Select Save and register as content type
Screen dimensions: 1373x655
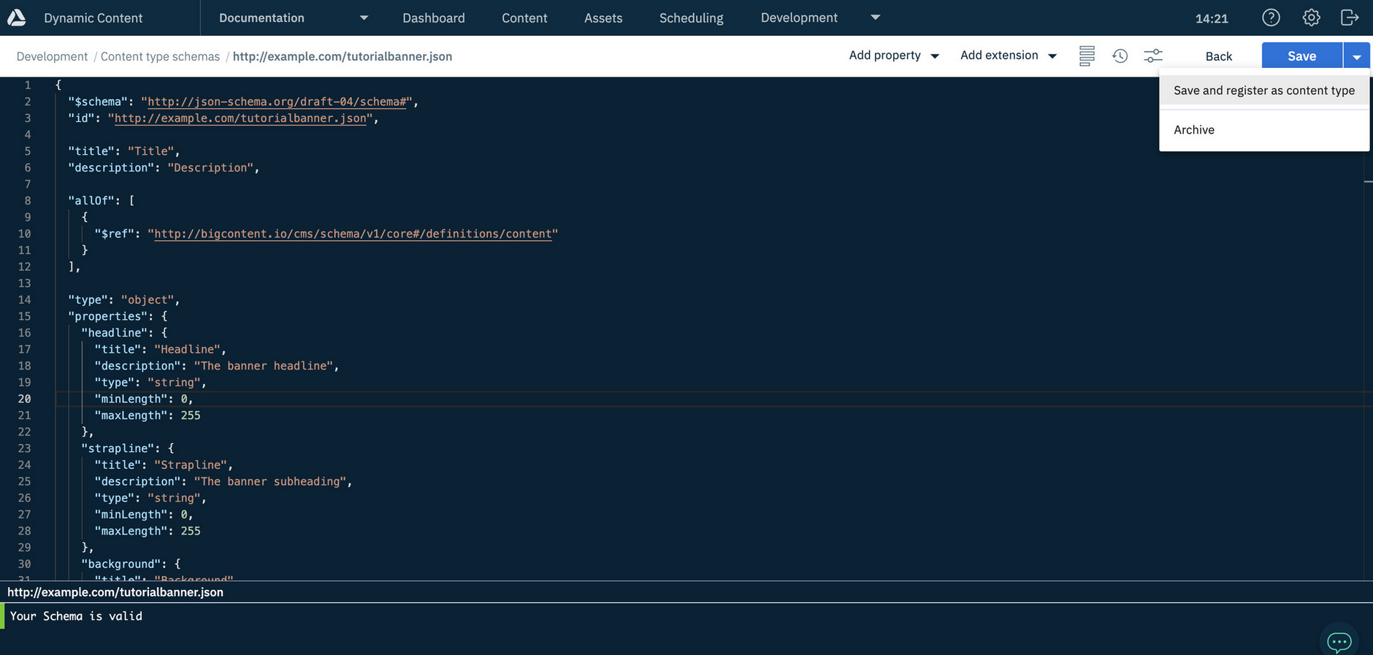pyautogui.click(x=1264, y=91)
